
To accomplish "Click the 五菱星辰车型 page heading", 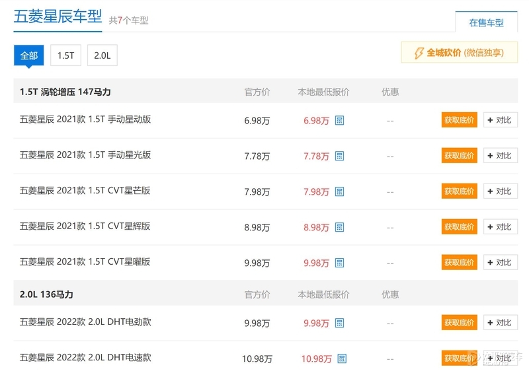I will tap(58, 17).
